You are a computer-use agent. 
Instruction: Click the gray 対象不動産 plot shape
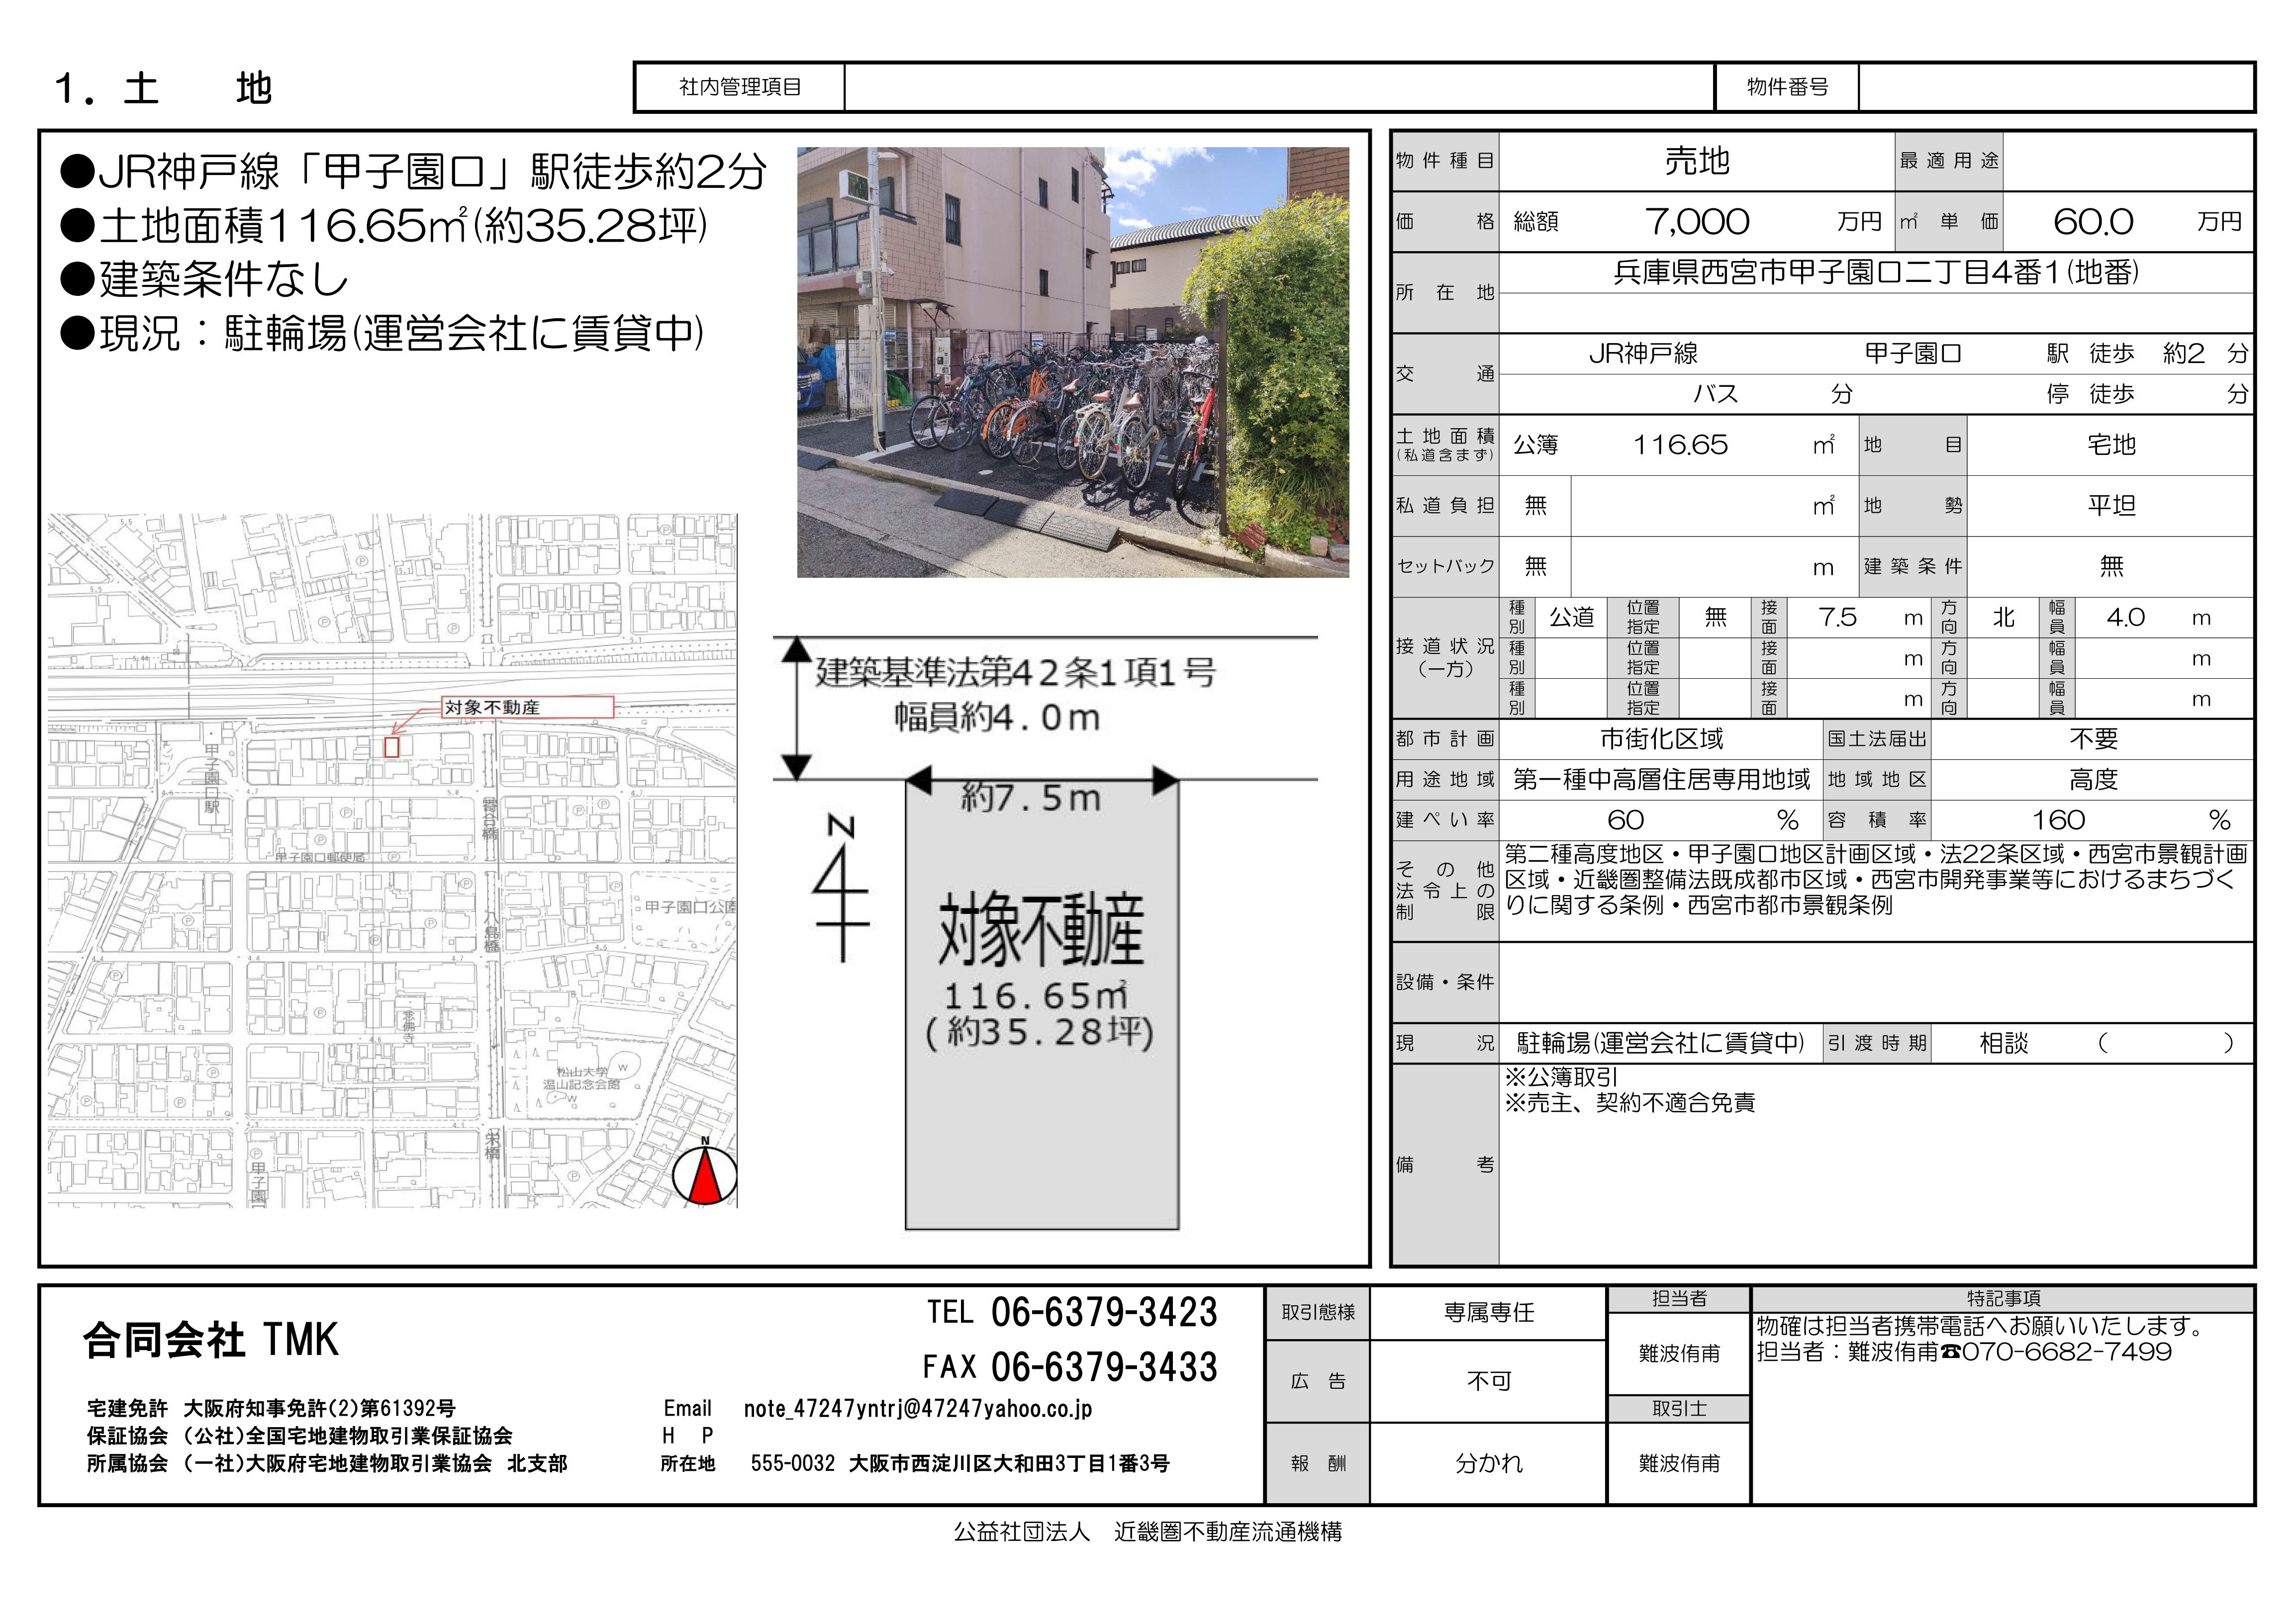[1042, 1004]
